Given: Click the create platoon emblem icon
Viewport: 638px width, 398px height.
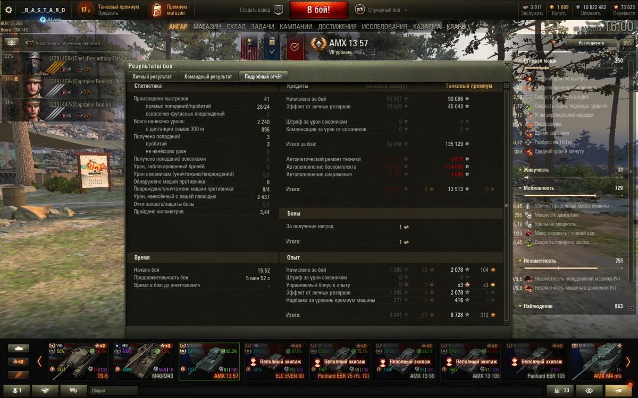Looking at the screenshot, I should pos(278,10).
